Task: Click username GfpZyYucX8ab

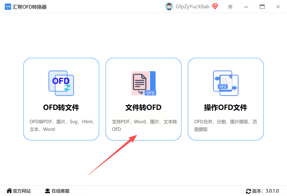Action: pos(192,7)
